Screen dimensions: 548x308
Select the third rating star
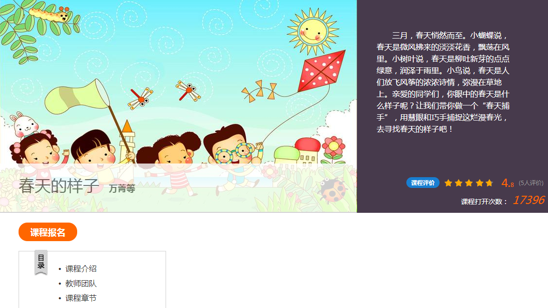click(469, 183)
